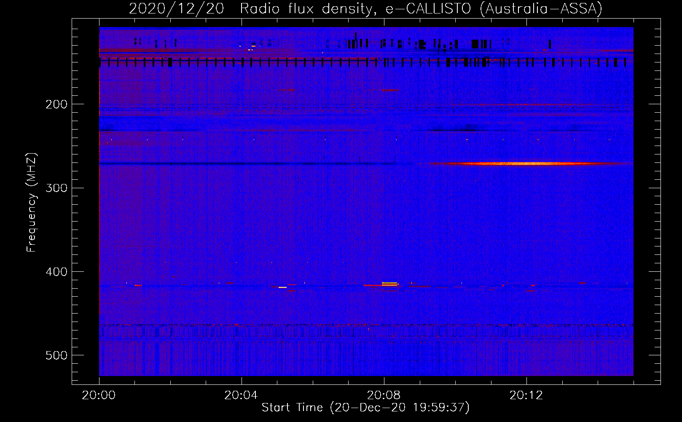
Task: Click the bright red emission band near 270 MHz
Action: (525, 164)
